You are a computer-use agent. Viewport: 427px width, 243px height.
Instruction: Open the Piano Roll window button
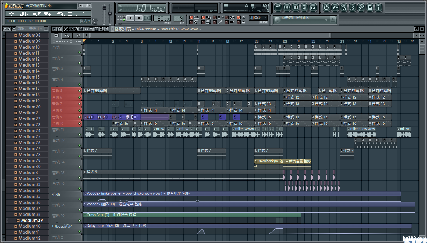pyautogui.click(x=295, y=7)
